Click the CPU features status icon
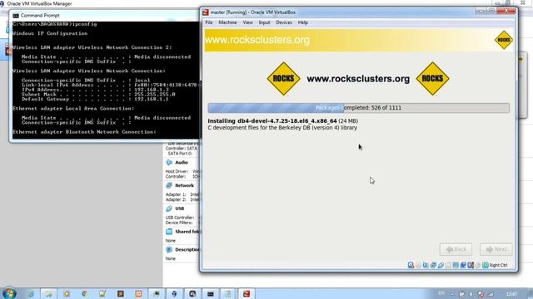Screen dimensions: 533x299 tap(471, 265)
